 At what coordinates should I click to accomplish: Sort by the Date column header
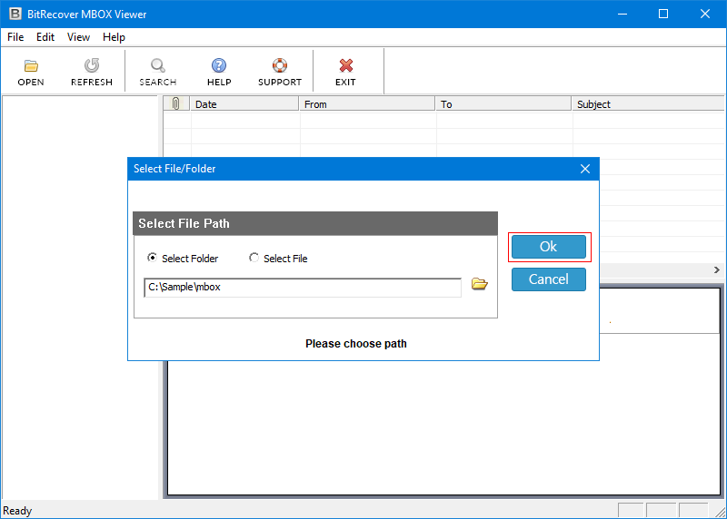coord(244,103)
